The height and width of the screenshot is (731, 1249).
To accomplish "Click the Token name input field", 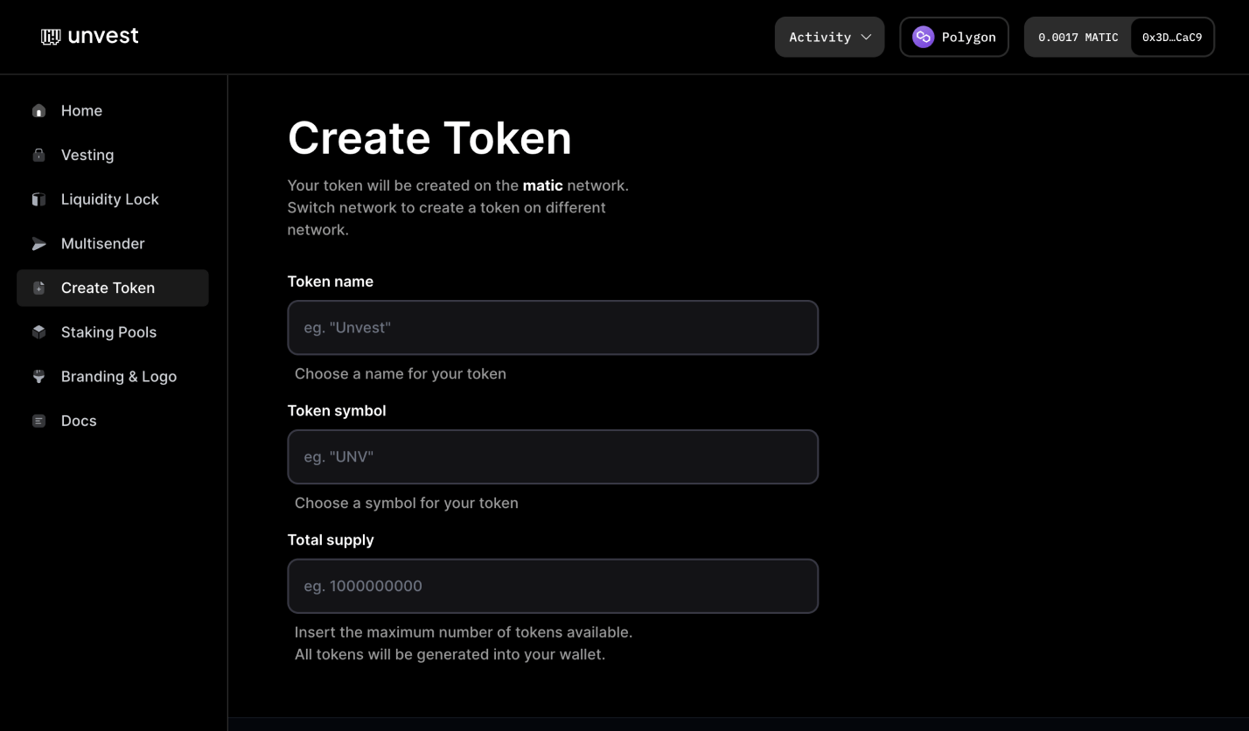I will click(553, 327).
